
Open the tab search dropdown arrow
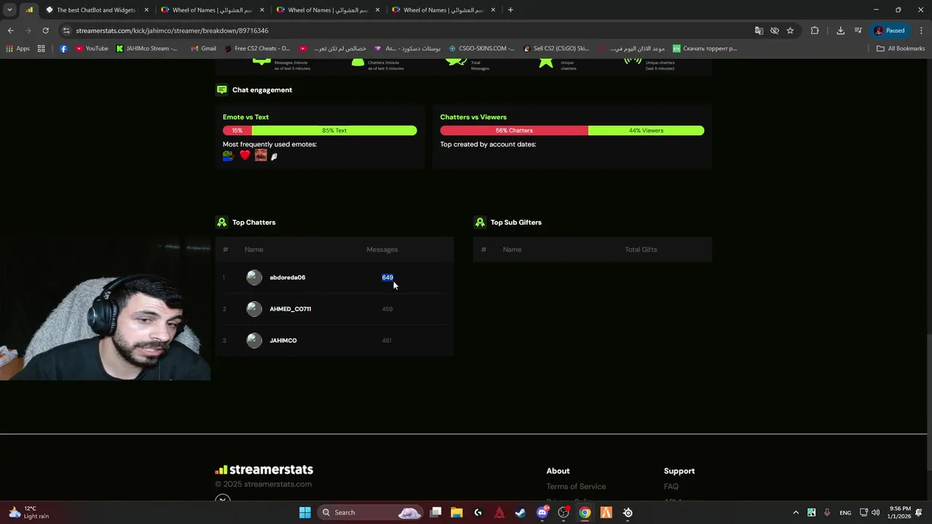click(x=9, y=10)
